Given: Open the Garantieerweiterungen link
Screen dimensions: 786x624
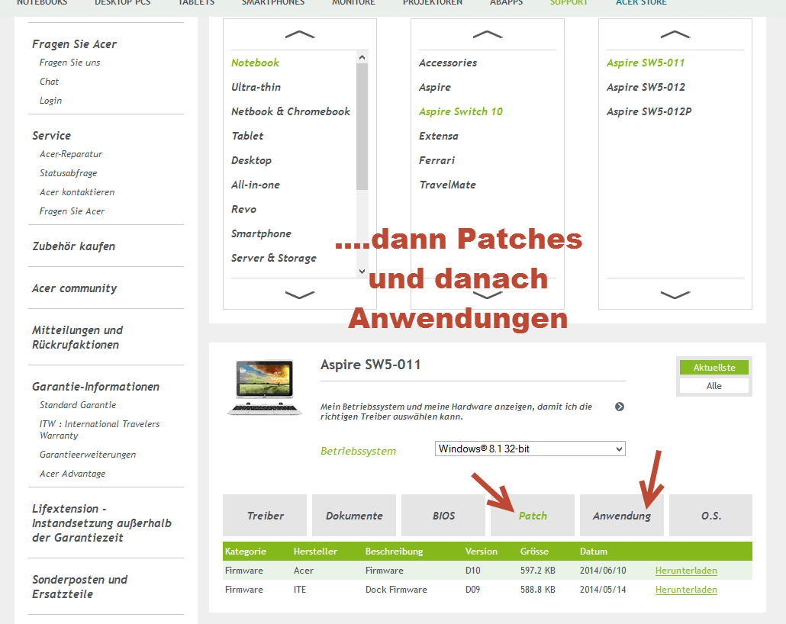Looking at the screenshot, I should 88,455.
